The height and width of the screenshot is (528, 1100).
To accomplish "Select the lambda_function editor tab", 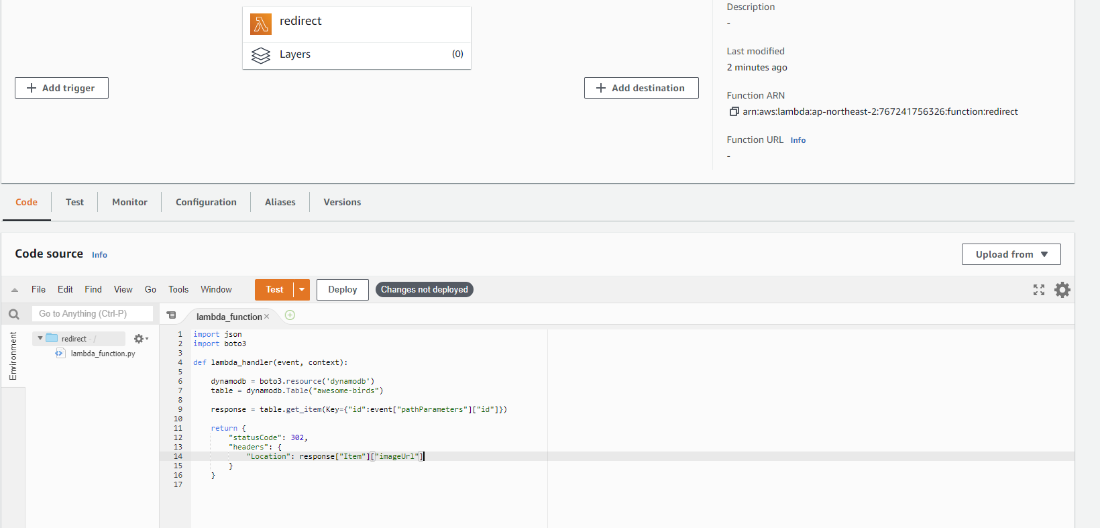I will point(229,317).
